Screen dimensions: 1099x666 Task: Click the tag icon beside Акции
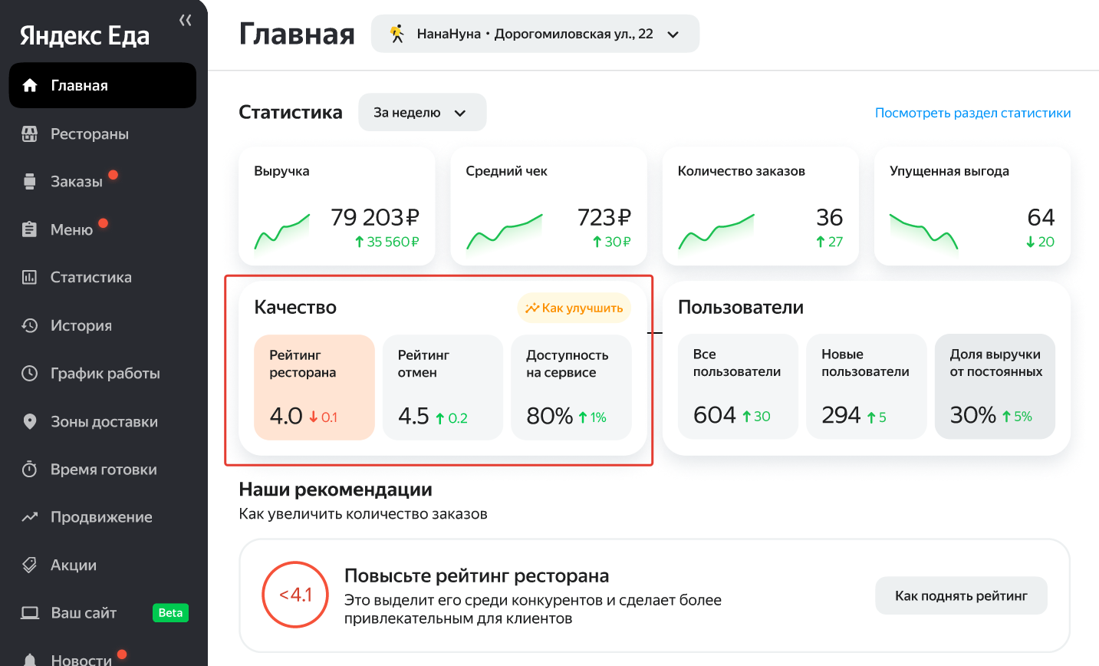point(30,565)
